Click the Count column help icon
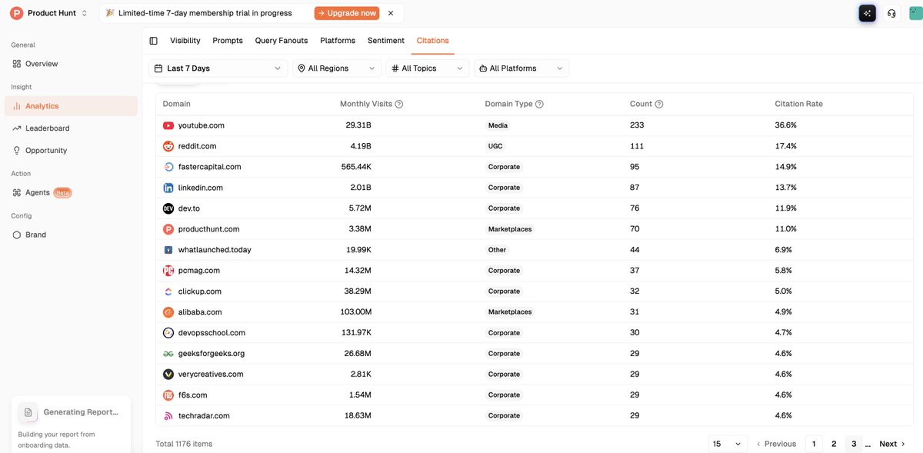Image resolution: width=923 pixels, height=453 pixels. point(659,104)
